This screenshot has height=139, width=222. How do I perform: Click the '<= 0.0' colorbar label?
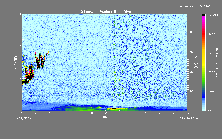click(x=213, y=111)
